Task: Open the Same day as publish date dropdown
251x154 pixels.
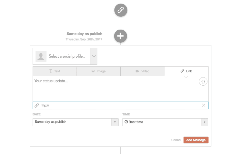Action: pos(76,122)
